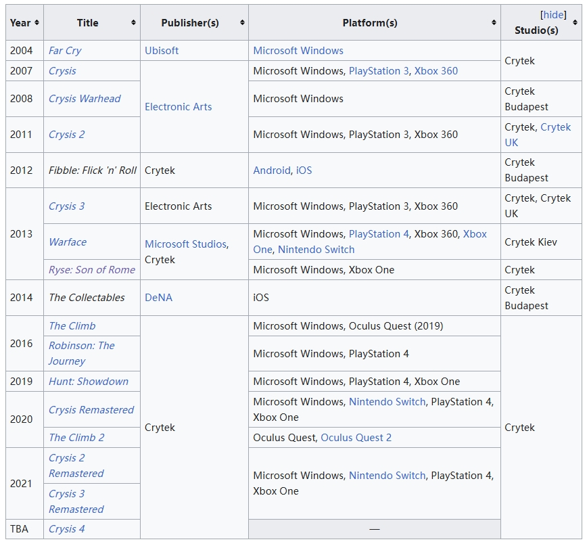Select Oculus Quest (2019) platform text
Viewport: 587px width, 546px height.
pyautogui.click(x=396, y=326)
